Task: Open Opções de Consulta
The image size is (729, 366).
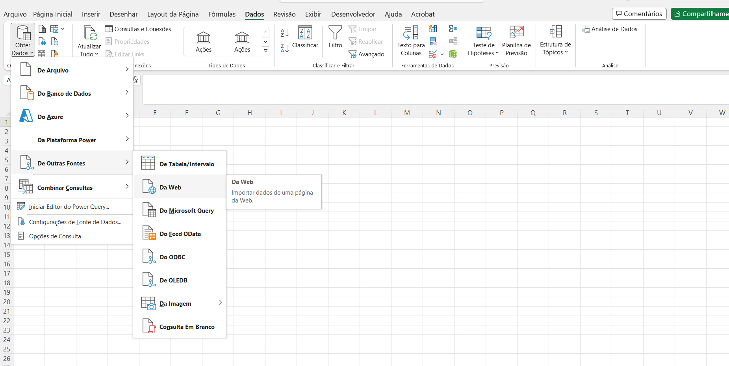Action: [x=72, y=236]
